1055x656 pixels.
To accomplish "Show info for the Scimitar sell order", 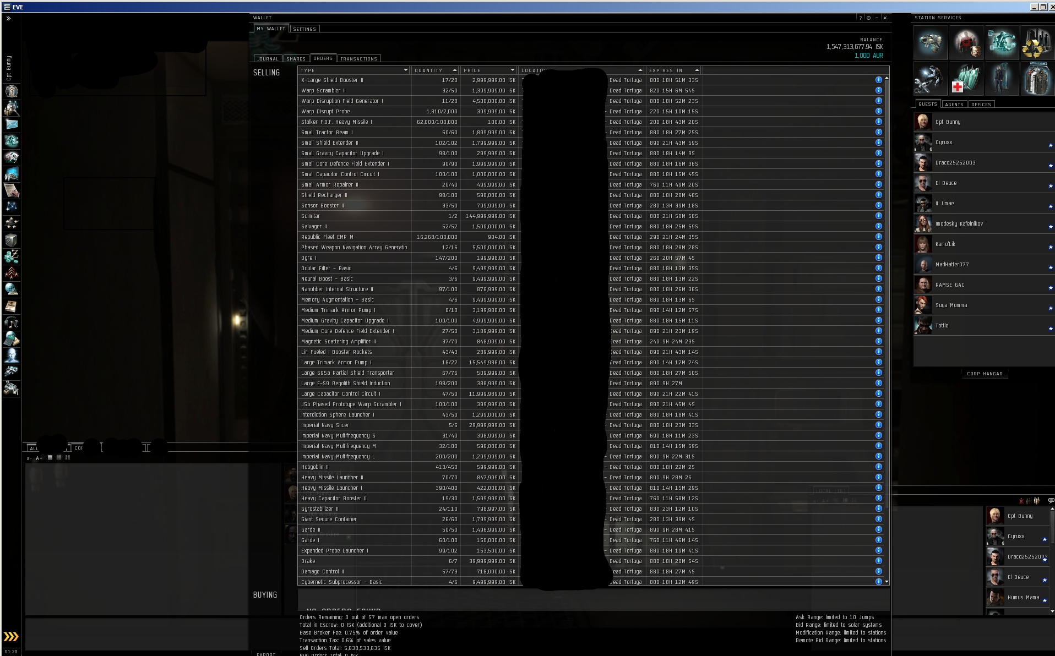I will (878, 216).
